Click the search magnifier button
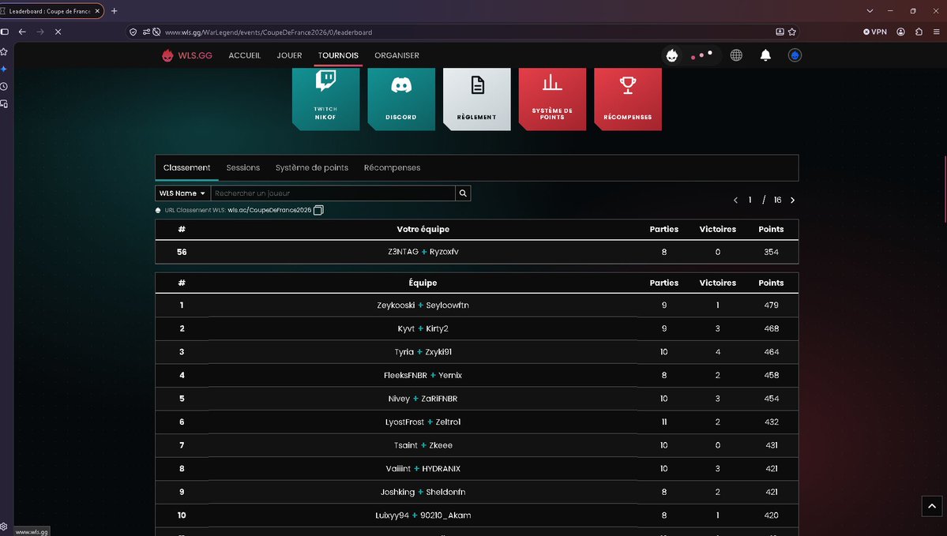The width and height of the screenshot is (947, 536). (x=463, y=193)
